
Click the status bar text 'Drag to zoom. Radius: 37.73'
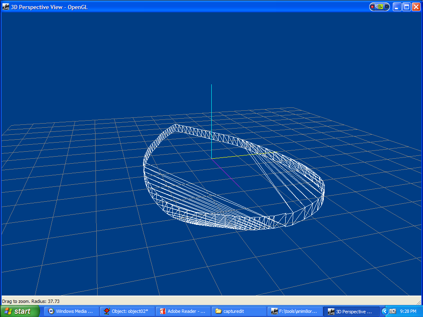[31, 301]
